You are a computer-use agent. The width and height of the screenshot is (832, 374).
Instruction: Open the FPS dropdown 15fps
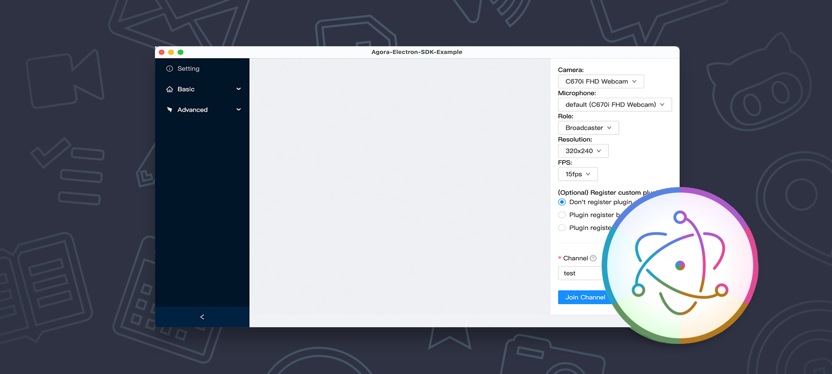pos(578,174)
